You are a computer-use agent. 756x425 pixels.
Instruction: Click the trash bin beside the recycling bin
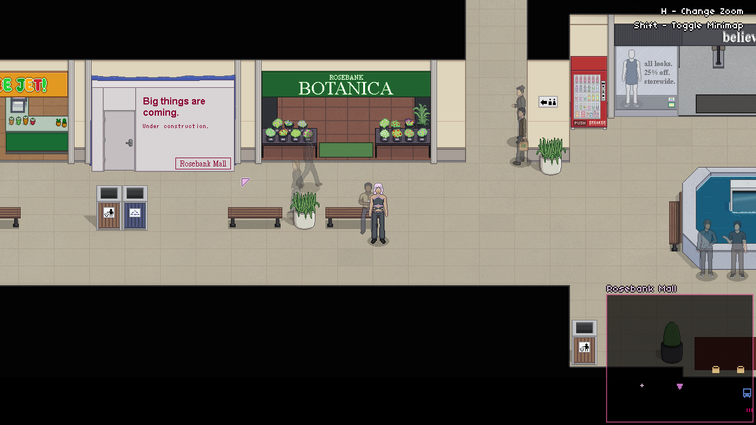[109, 208]
